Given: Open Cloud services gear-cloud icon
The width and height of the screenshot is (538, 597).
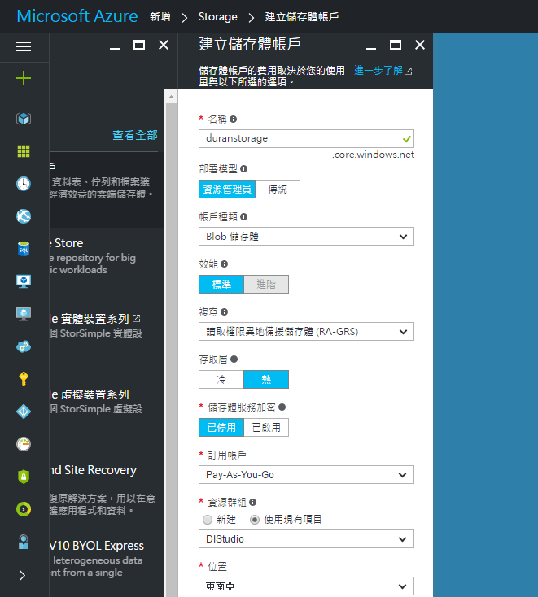Looking at the screenshot, I should click(x=24, y=346).
